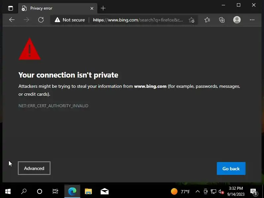Image resolution: width=264 pixels, height=198 pixels.
Task: Show hidden system tray icons chevron
Action: (x=198, y=191)
